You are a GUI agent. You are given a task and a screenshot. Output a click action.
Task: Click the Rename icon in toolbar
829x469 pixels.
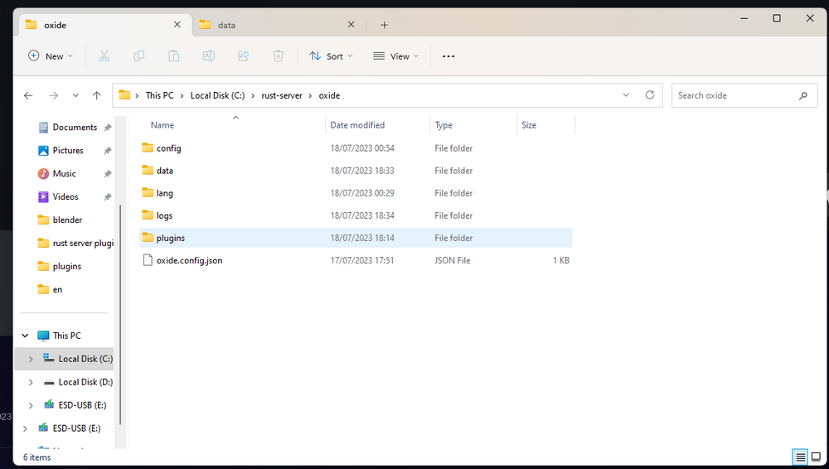(209, 56)
